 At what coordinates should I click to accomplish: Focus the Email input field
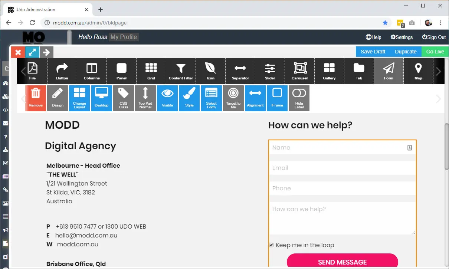coord(342,168)
